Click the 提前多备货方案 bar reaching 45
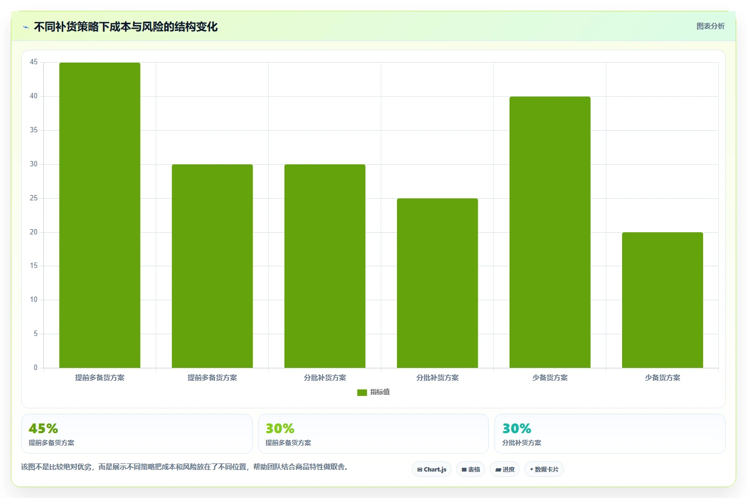This screenshot has width=747, height=498. (x=100, y=215)
